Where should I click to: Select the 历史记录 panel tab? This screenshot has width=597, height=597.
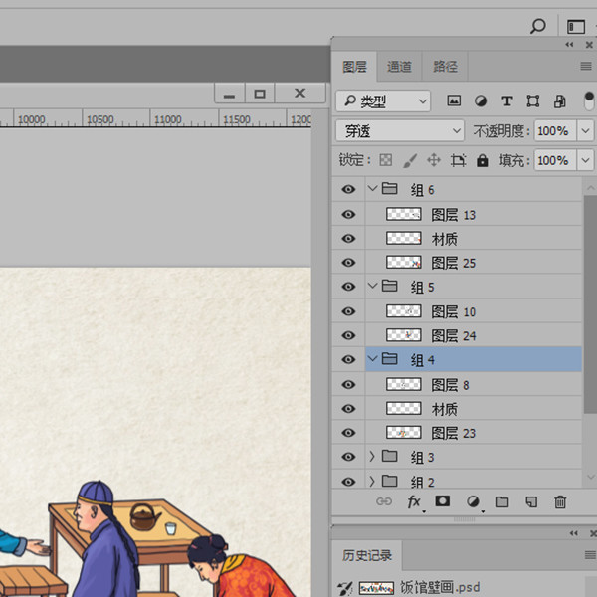(x=366, y=555)
